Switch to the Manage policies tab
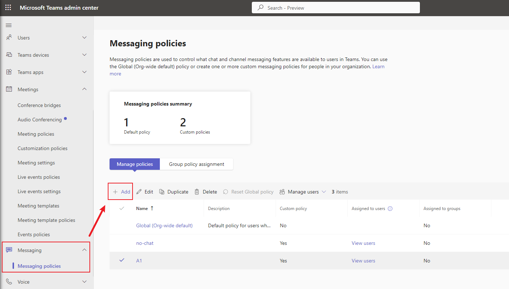Screen dimensions: 509x289 pyautogui.click(x=135, y=164)
